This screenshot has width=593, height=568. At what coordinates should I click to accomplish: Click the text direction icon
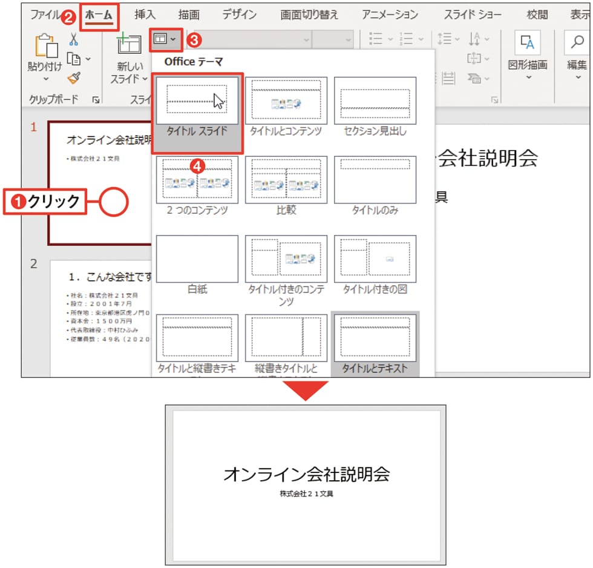pos(474,39)
